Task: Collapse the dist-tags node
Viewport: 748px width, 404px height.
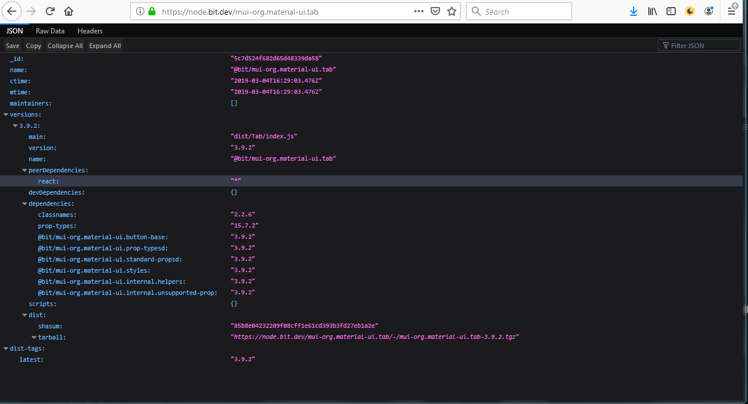Action: 6,348
